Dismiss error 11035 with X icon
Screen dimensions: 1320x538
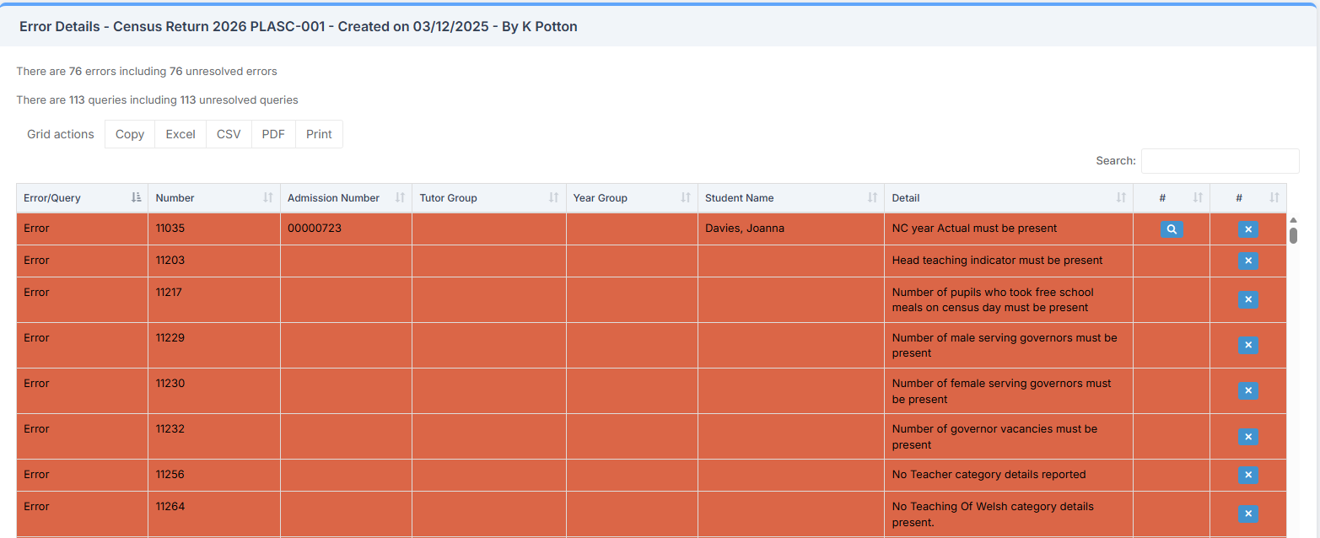1247,229
